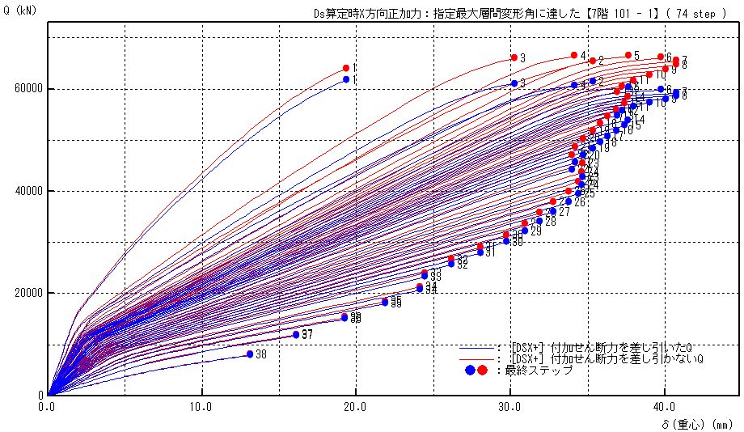Click the δ(重心) (mm) axis label
The image size is (744, 432).
[697, 424]
